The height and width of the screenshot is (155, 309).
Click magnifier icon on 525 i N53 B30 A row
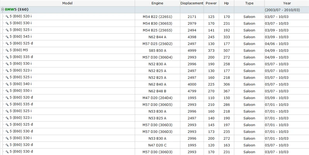7,111
